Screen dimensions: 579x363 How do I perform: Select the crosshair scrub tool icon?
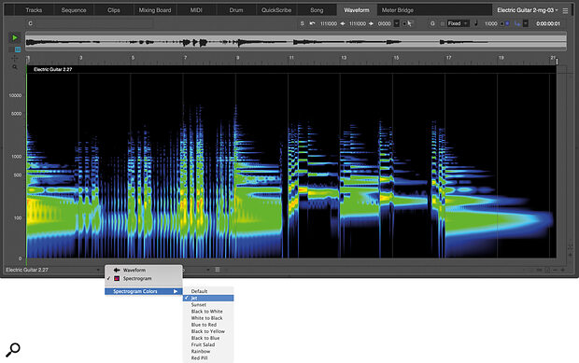tap(15, 59)
